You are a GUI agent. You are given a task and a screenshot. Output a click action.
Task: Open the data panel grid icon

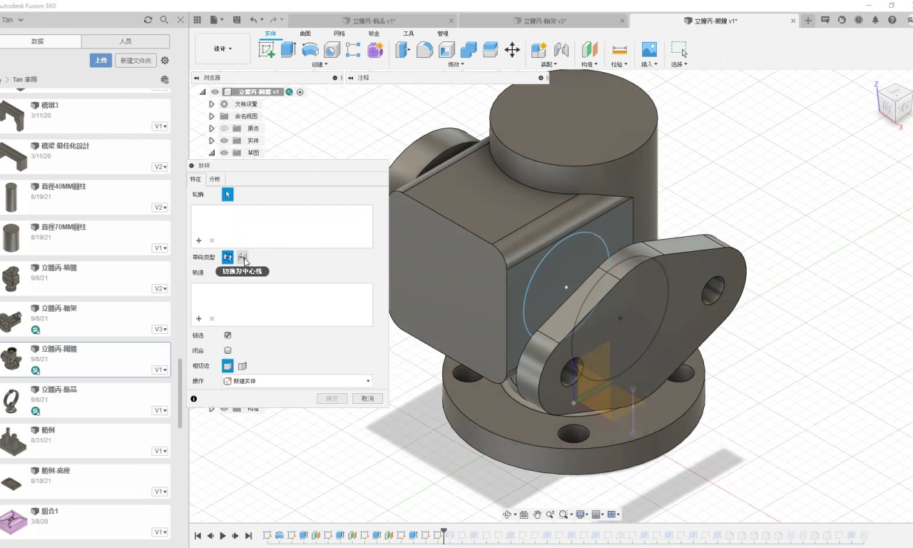pyautogui.click(x=198, y=20)
